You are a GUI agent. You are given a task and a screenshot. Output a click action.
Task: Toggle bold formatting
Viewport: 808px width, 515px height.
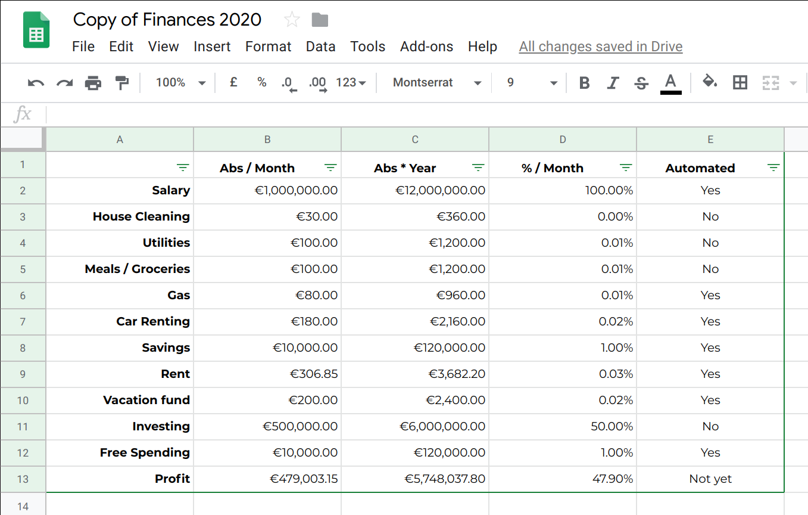pyautogui.click(x=584, y=83)
